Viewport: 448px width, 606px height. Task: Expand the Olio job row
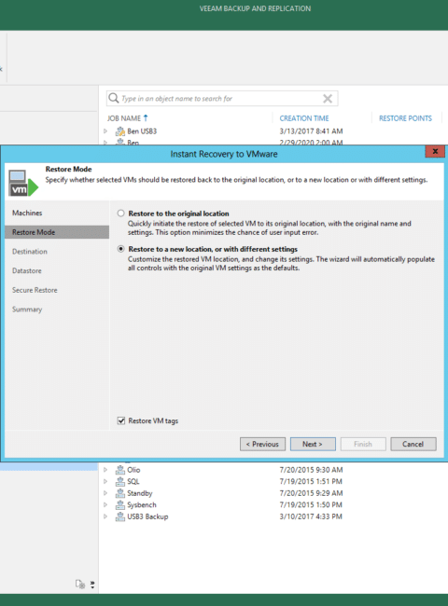pyautogui.click(x=105, y=470)
